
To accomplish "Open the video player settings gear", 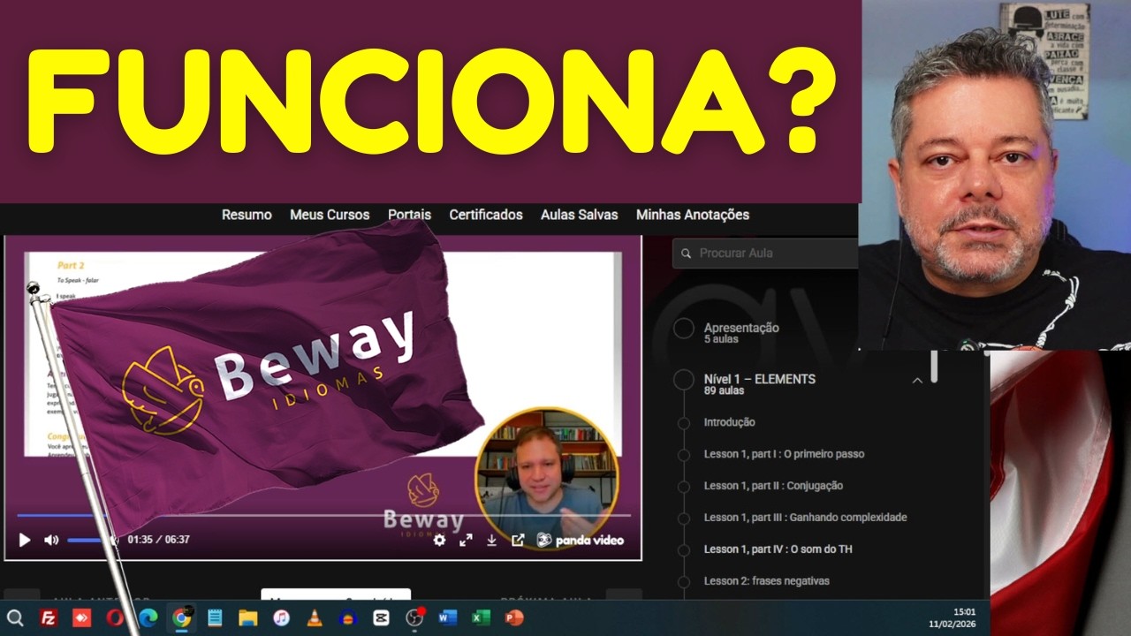I will (x=439, y=540).
